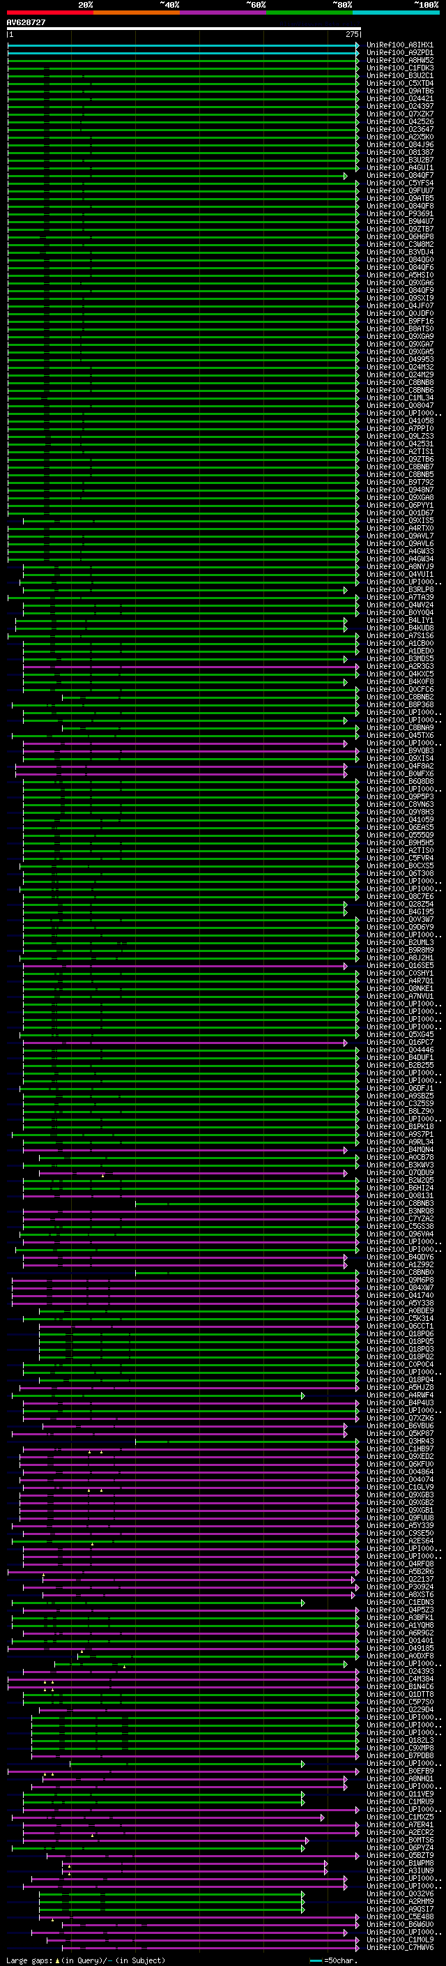The image size is (446, 1966).
Task: Select hit label UniRef100_Q5BZT9
Action: (x=399, y=1854)
